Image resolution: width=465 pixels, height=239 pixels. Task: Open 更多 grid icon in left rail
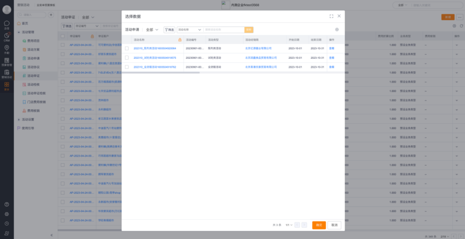coord(7,85)
